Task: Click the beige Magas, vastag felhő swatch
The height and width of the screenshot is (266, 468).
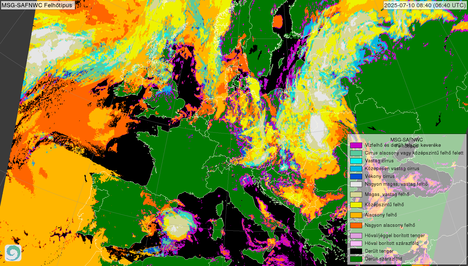Action: [x=356, y=195]
